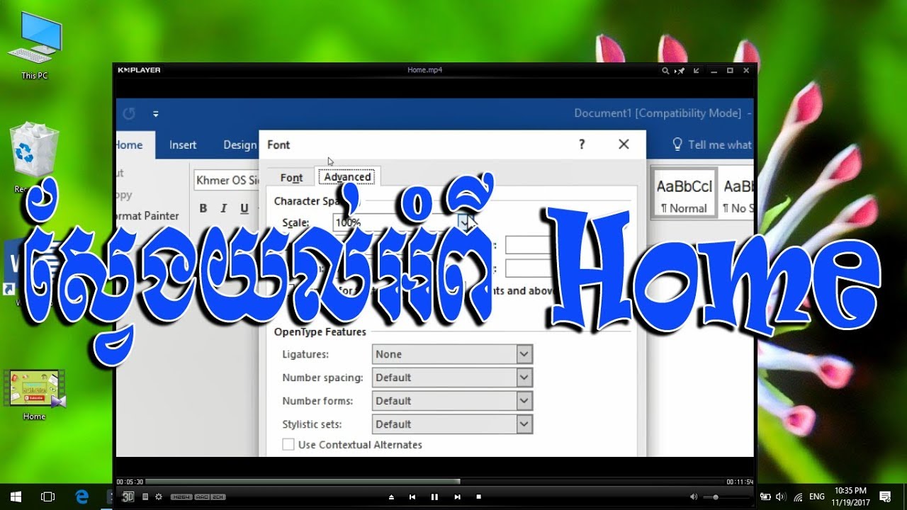
Task: Click the total duration 00:11:54
Action: 739,482
